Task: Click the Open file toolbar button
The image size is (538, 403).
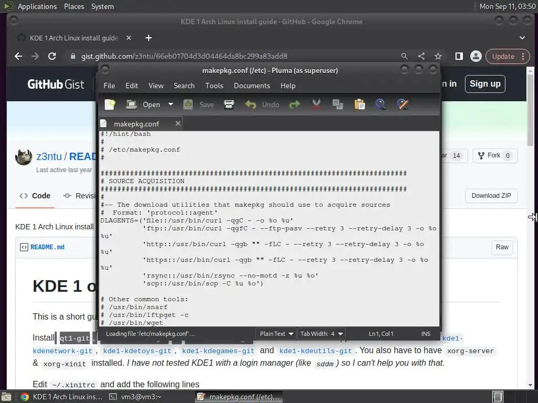Action: 143,104
